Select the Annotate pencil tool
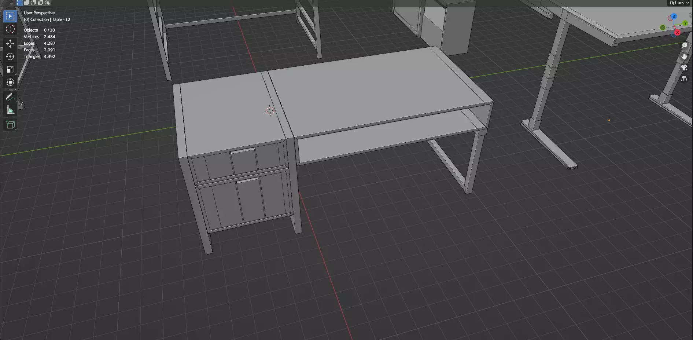The image size is (693, 340). (10, 97)
